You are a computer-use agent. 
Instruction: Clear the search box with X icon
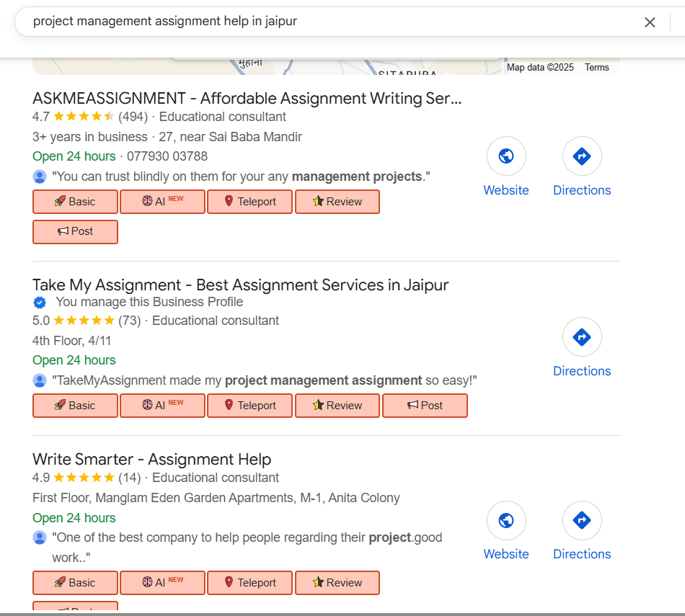[650, 22]
